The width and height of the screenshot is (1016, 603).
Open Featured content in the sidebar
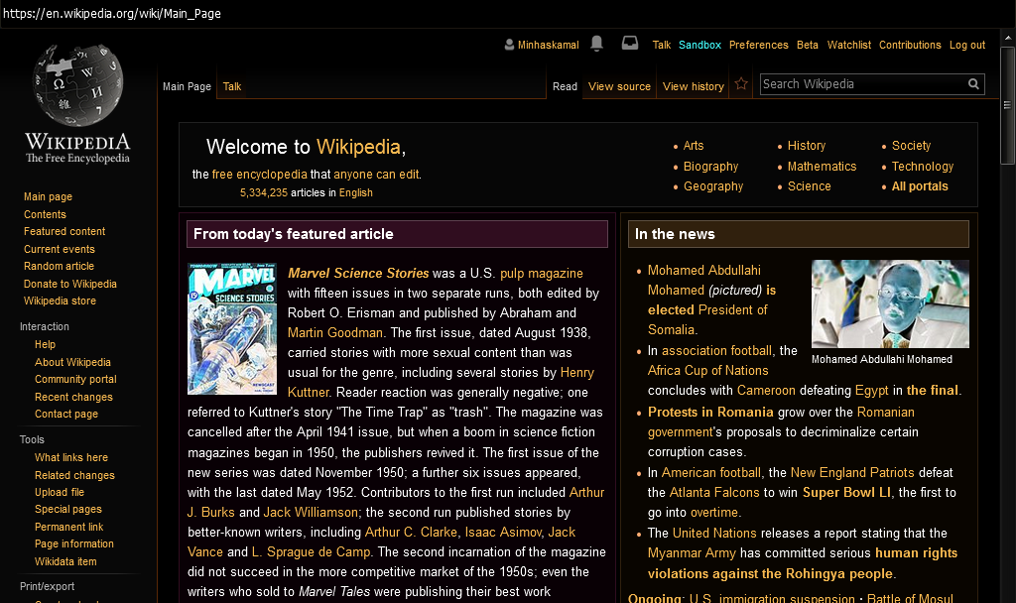coord(64,231)
